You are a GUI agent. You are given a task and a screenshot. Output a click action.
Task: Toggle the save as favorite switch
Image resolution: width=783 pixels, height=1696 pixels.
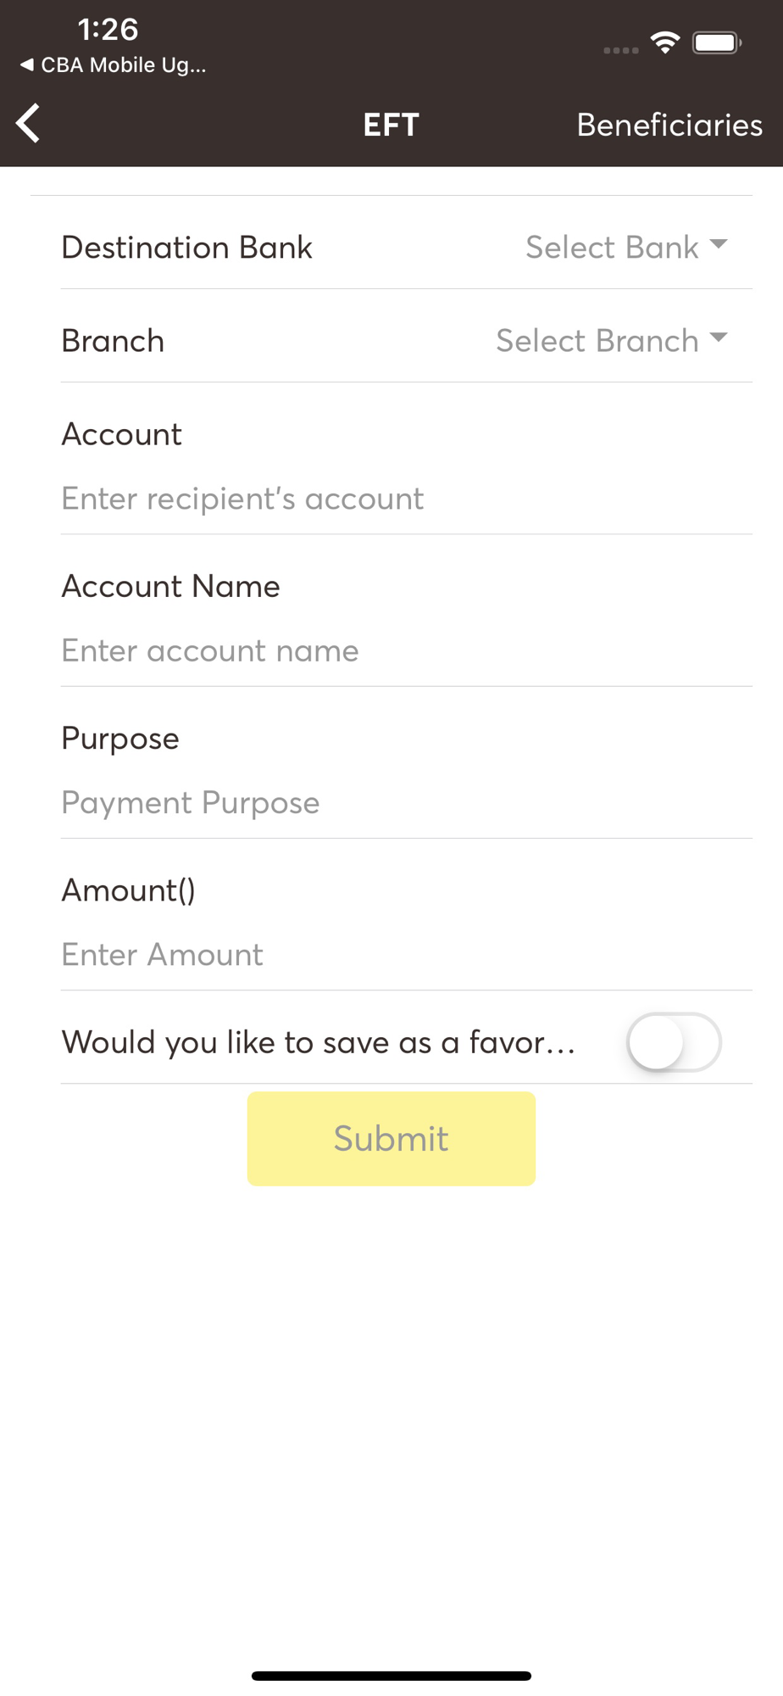pyautogui.click(x=674, y=1041)
